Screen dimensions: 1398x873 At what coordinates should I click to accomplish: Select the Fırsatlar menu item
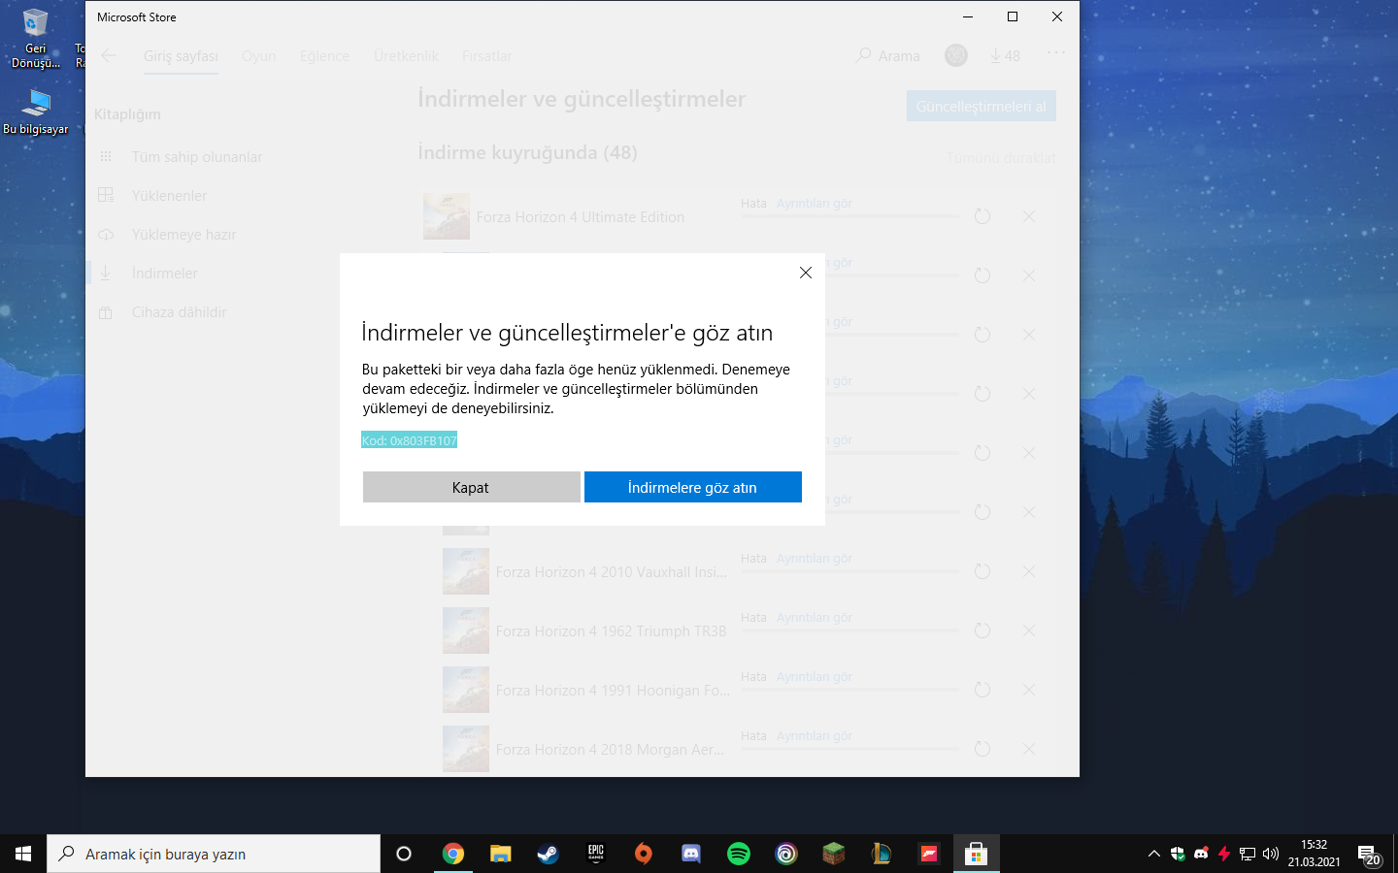coord(486,55)
